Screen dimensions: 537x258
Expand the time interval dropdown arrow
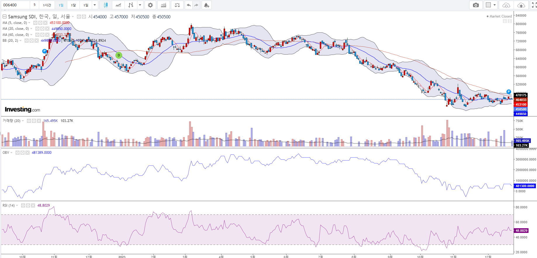coord(95,5)
